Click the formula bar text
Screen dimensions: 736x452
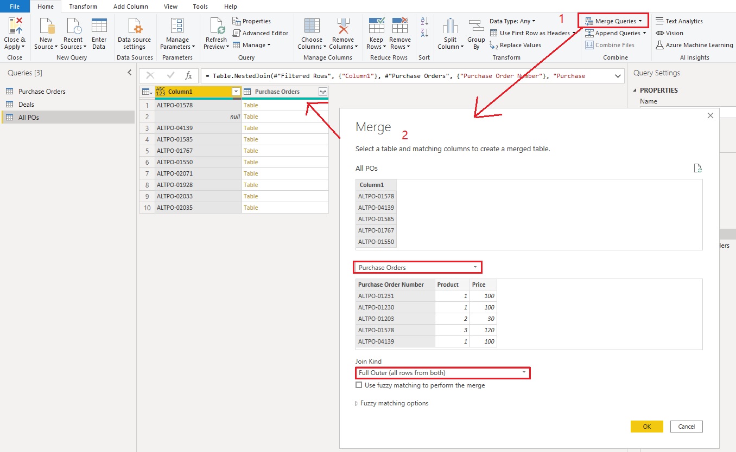(x=395, y=76)
